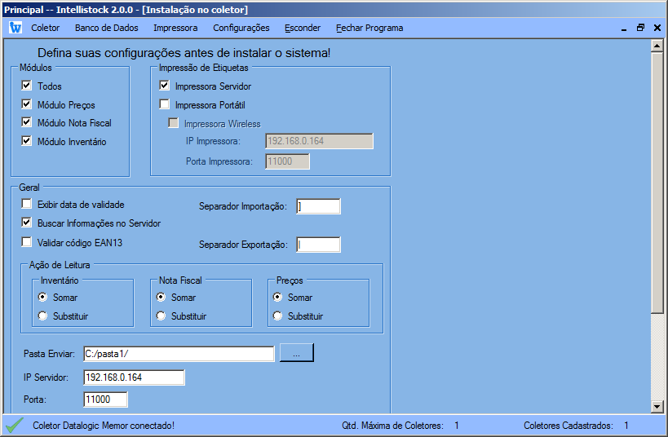Click the Porta input field
668x437 pixels.
coord(105,399)
